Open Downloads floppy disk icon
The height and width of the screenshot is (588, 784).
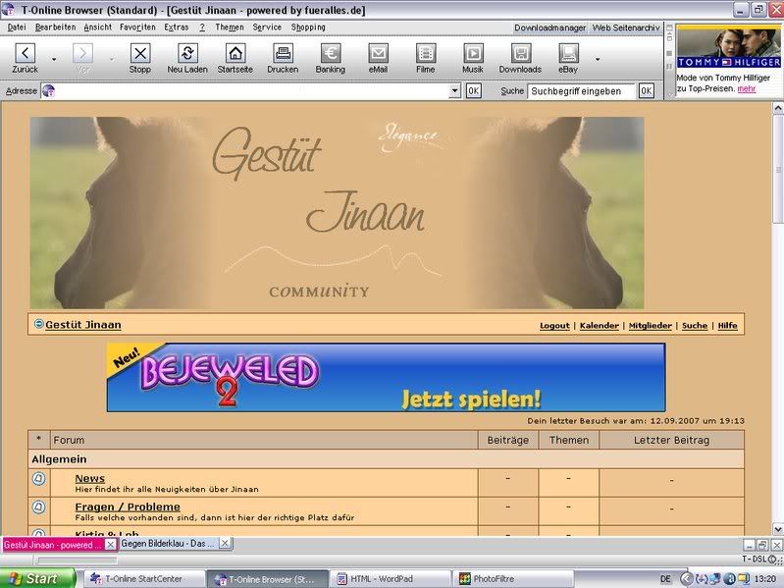click(x=520, y=53)
